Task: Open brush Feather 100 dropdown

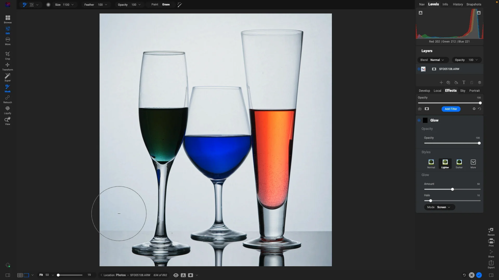Action: pyautogui.click(x=96, y=5)
